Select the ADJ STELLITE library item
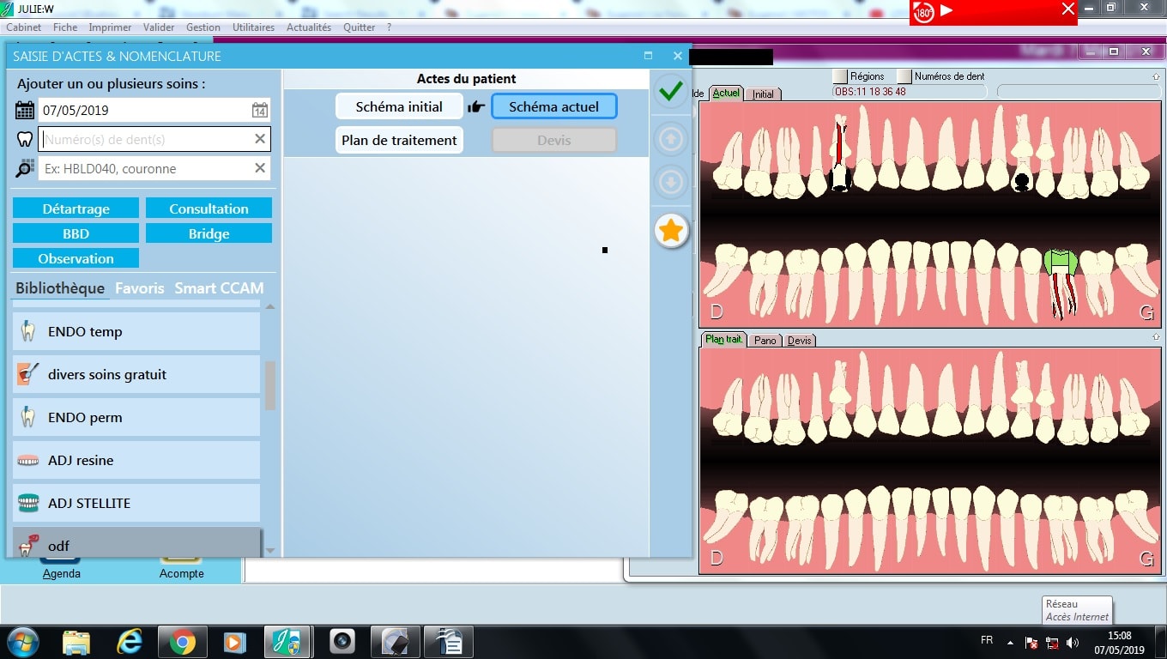Viewport: 1167px width, 659px height. (136, 503)
